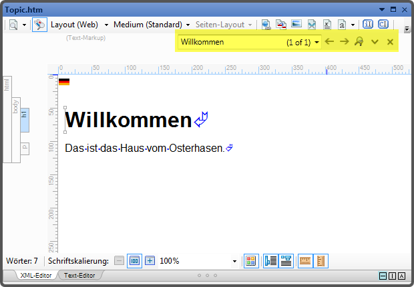Click the print preview magnifier icon

(13, 25)
